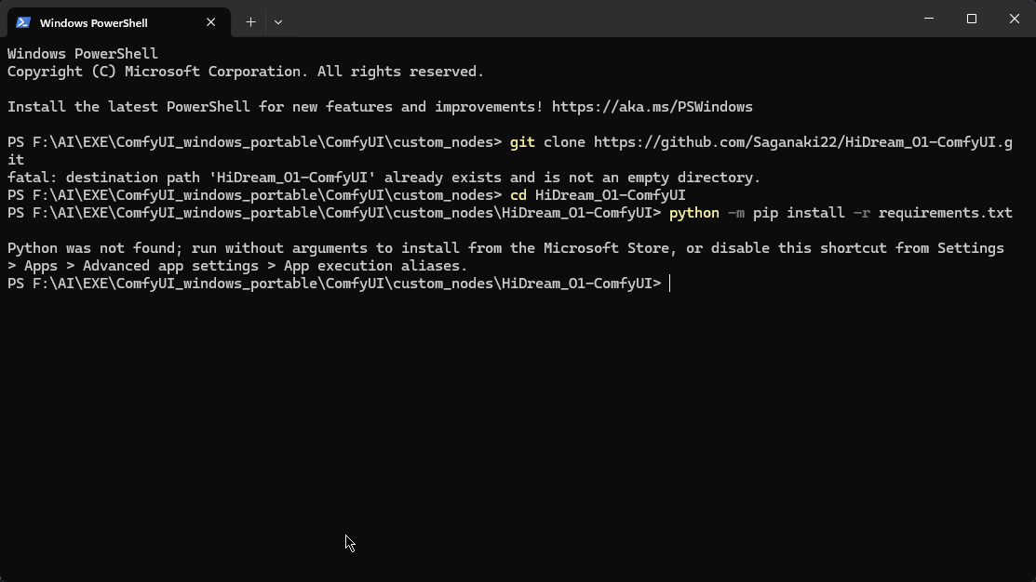
Task: Click the 'Python was not found' message
Action: point(505,248)
